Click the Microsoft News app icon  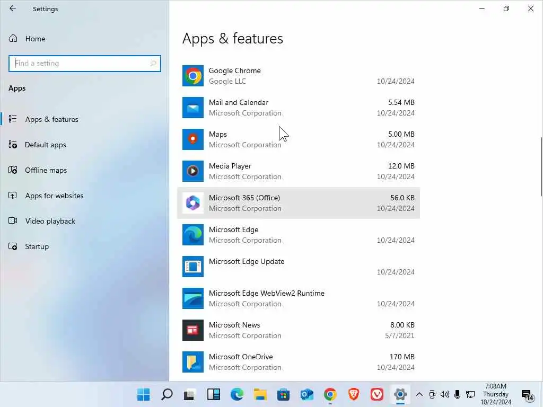(x=193, y=330)
